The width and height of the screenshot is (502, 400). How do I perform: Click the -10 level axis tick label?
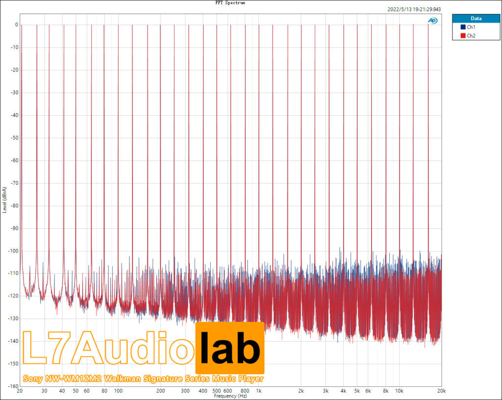coord(14,48)
